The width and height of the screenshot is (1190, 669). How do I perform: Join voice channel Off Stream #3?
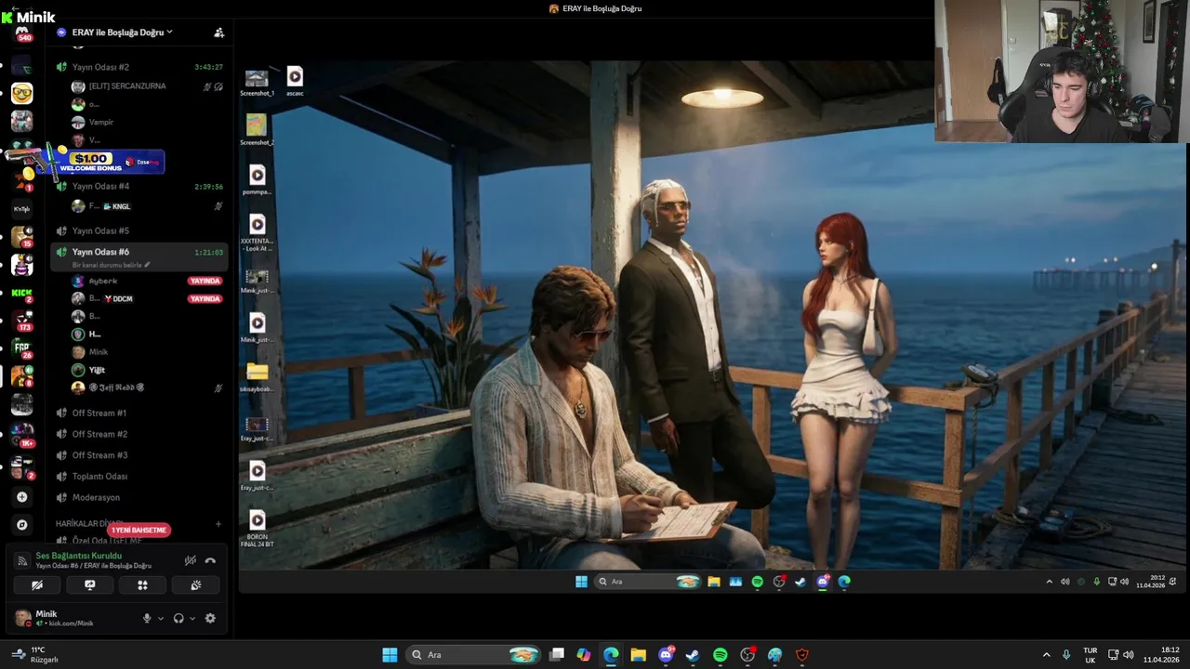coord(139,455)
